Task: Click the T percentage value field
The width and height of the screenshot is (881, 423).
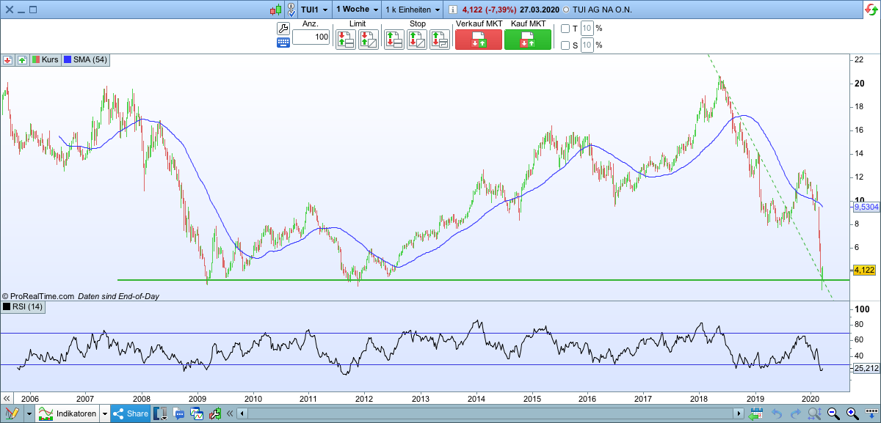Action: tap(587, 29)
